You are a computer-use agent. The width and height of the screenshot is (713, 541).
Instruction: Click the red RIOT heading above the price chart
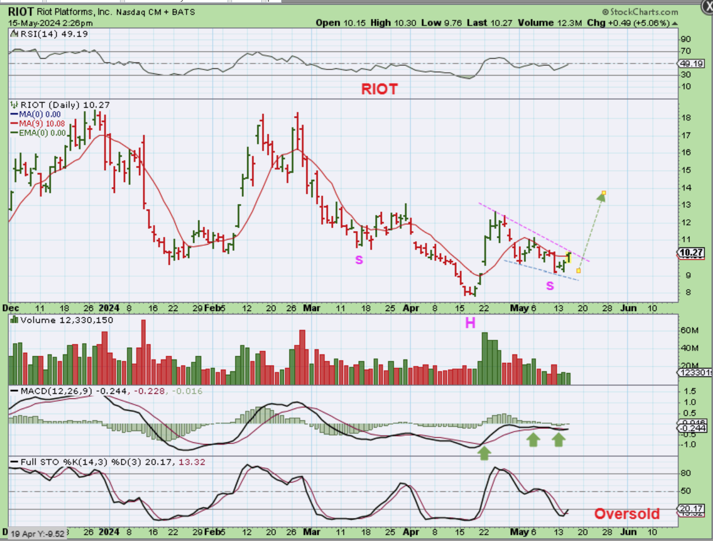(379, 89)
